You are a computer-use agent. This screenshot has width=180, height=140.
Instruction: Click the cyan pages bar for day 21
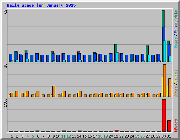coord(117,57)
